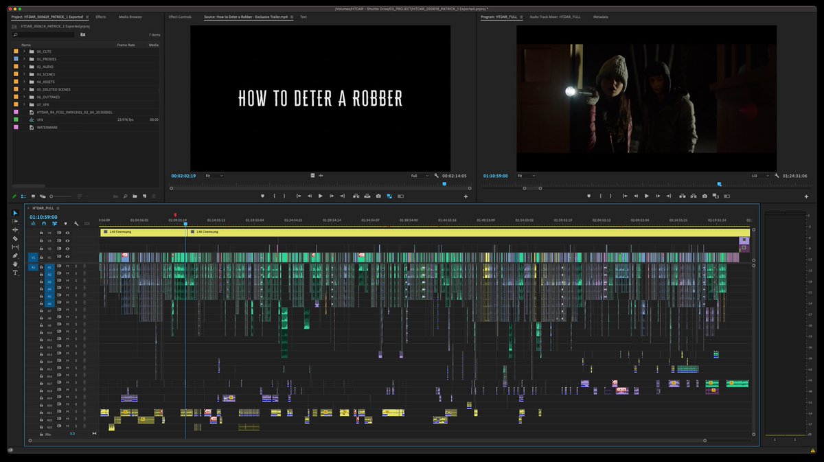
Task: Open Source monitor Full resolution dropdown
Action: 420,176
